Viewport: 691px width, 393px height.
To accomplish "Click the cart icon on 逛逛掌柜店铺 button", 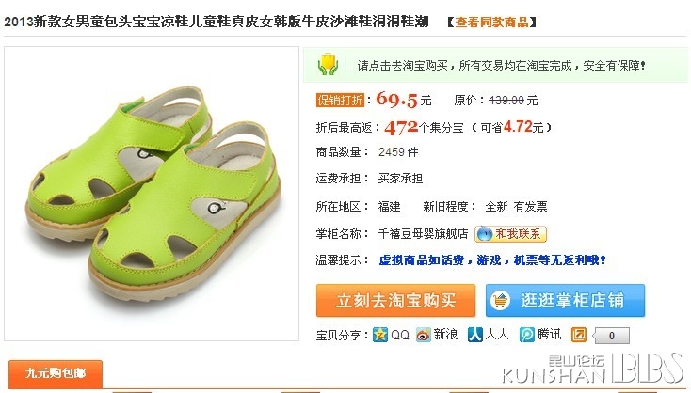I will [500, 301].
